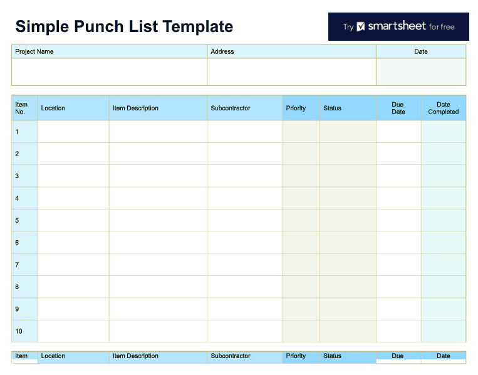Click the Location cell in row 3
The width and height of the screenshot is (478, 375).
73,176
